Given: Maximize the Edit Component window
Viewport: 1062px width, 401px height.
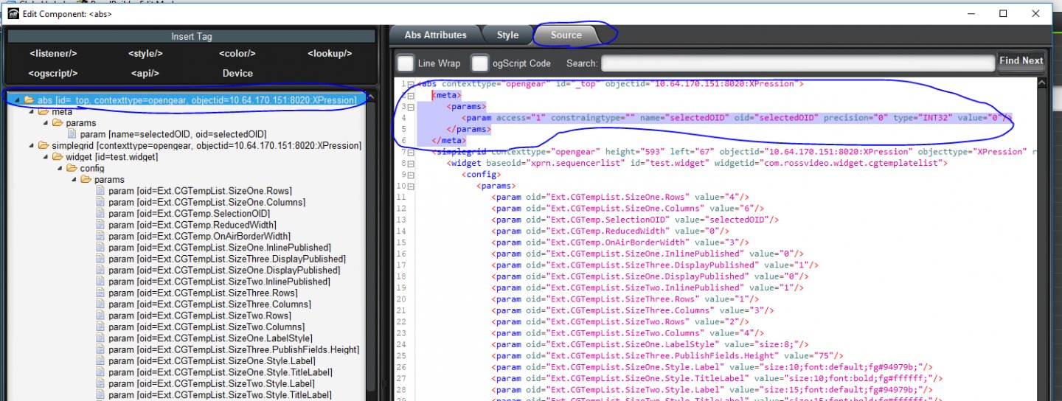Looking at the screenshot, I should [1003, 13].
